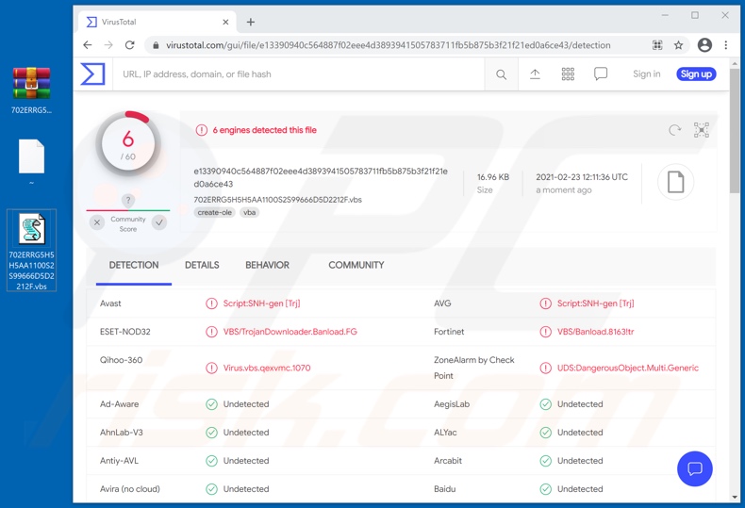Open QR code icon in address bar
Image resolution: width=745 pixels, height=508 pixels.
657,45
